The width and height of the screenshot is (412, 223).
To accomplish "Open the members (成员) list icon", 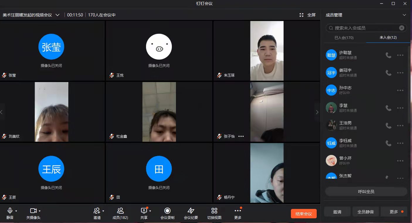I will click(x=120, y=211).
